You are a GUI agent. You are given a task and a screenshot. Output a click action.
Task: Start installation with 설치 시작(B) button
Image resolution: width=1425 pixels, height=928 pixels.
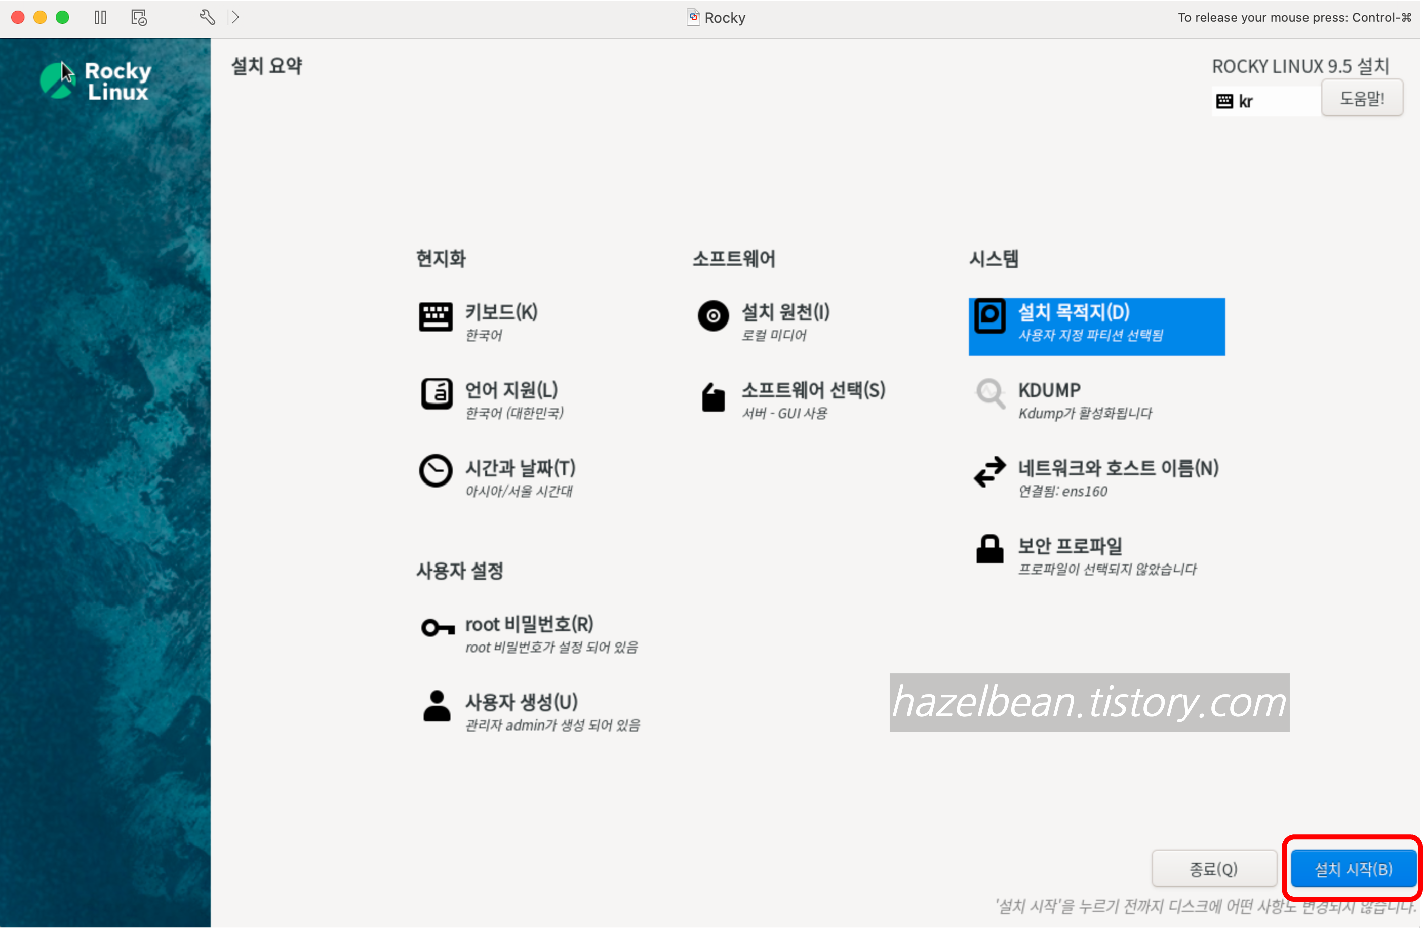click(x=1353, y=869)
